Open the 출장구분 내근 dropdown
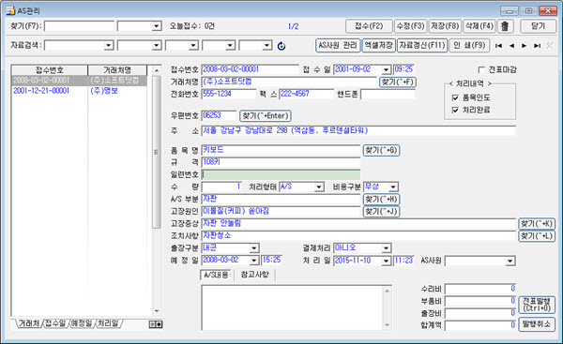Image resolution: width=563 pixels, height=344 pixels. point(254,247)
